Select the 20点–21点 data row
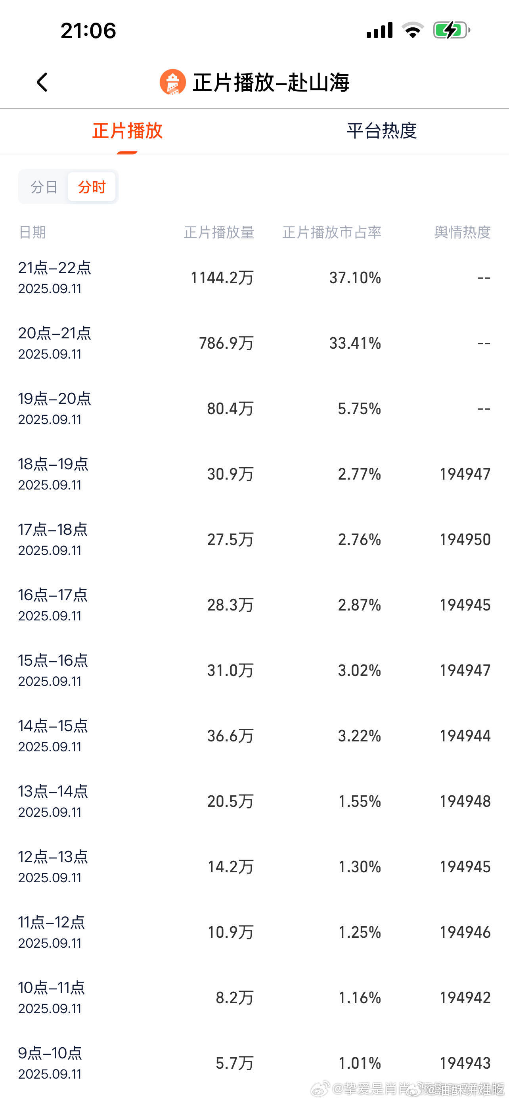This screenshot has width=509, height=1102. pyautogui.click(x=254, y=343)
